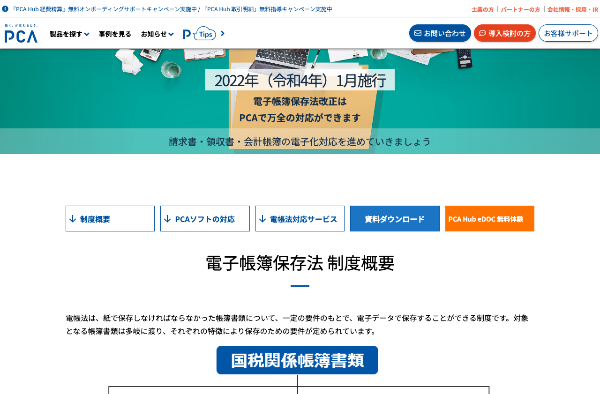Image resolution: width=600 pixels, height=394 pixels.
Task: Select 事例を見る in the navigation bar
Action: [x=115, y=33]
